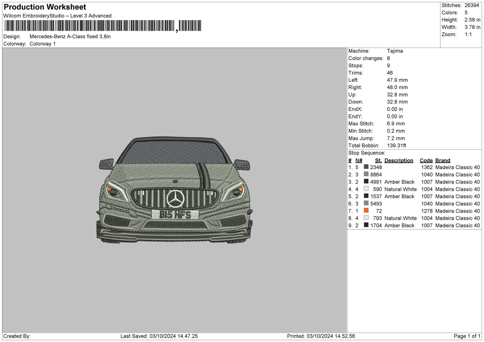Image resolution: width=484 pixels, height=342 pixels.
Task: Click the Colors value 5
Action: [x=466, y=13]
